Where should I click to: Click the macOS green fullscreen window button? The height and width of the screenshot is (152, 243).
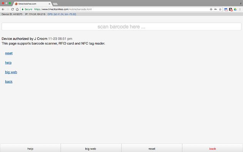pyautogui.click(x=10, y=3)
